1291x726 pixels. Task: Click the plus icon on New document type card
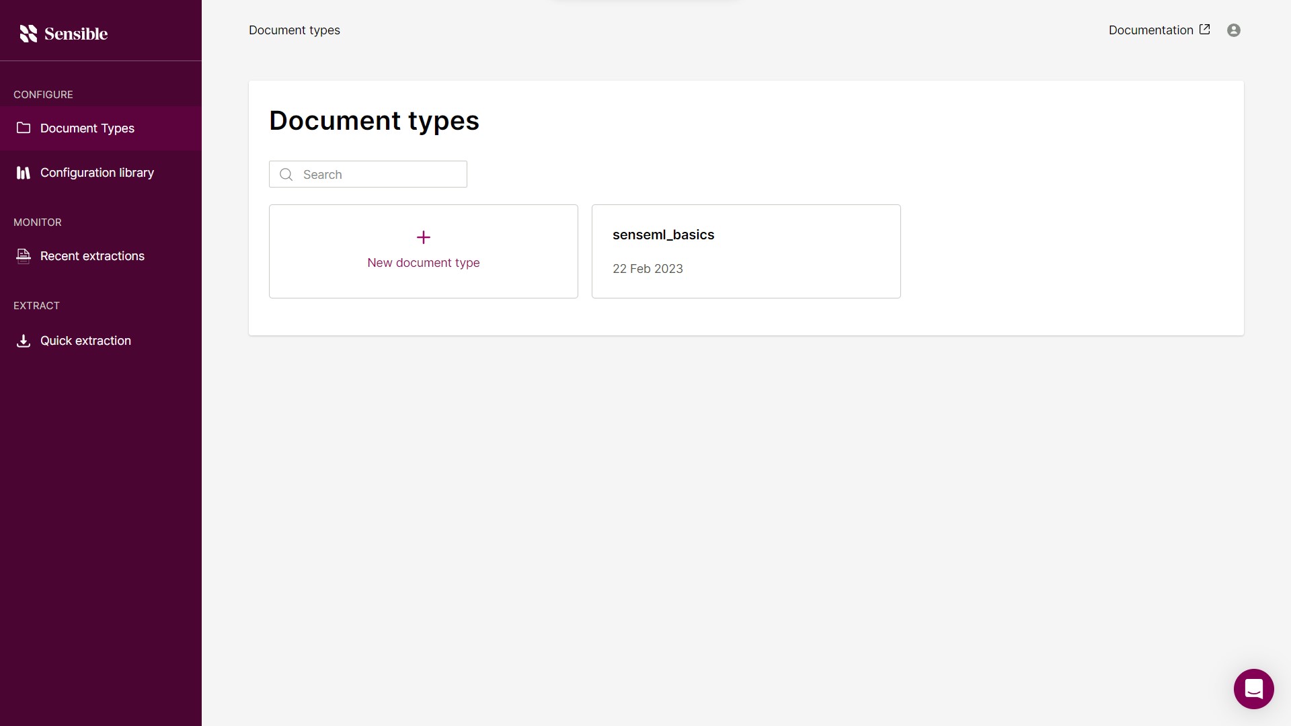tap(423, 237)
